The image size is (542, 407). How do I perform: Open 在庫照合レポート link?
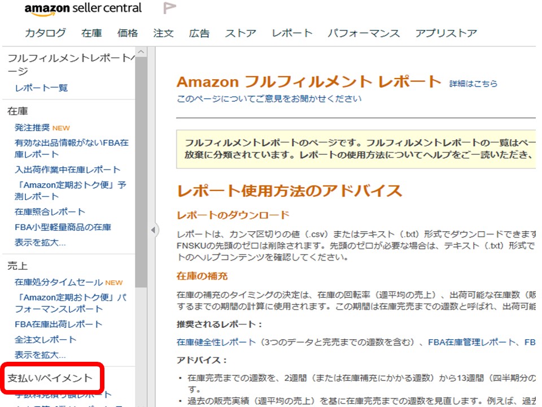click(50, 212)
